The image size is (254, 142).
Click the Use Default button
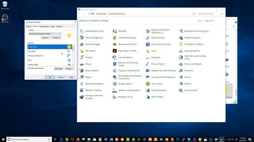58,69
